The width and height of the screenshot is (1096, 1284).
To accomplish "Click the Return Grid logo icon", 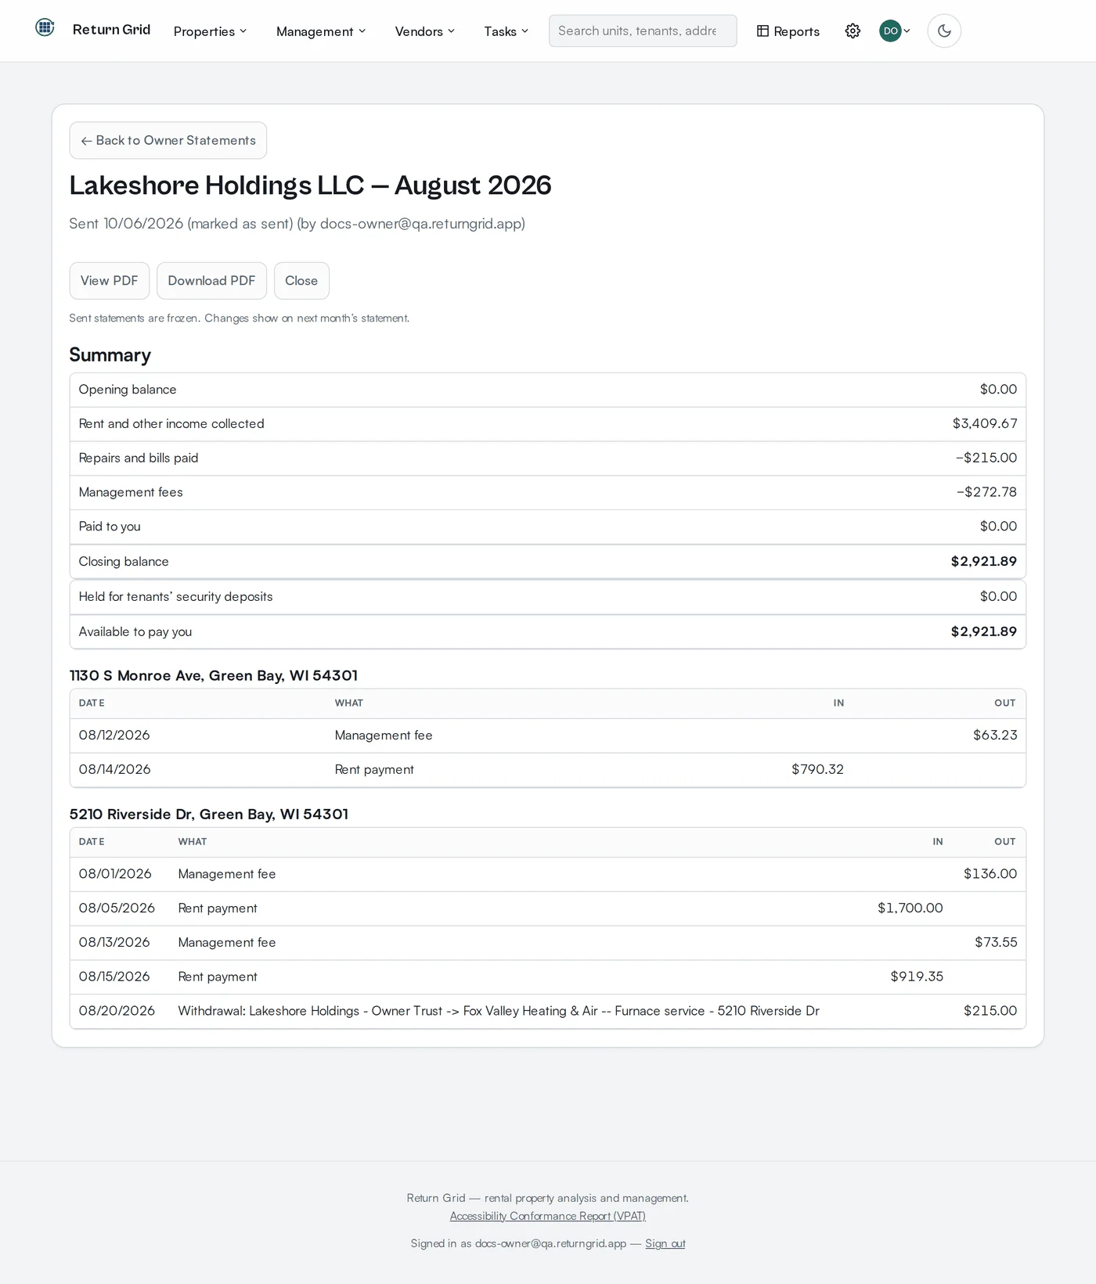I will coord(45,28).
